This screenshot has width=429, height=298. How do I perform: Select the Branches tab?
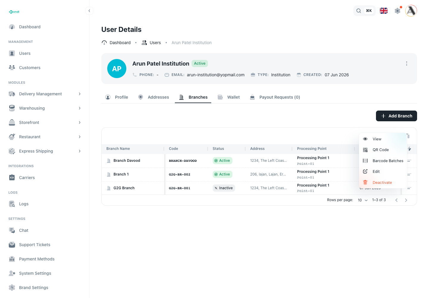193,97
